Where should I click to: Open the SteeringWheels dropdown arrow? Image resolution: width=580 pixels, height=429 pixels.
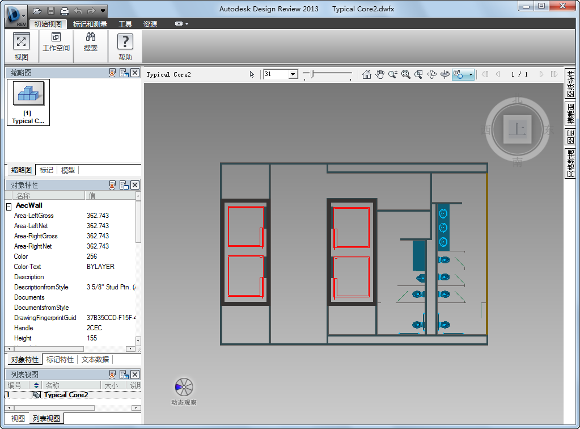click(x=471, y=74)
